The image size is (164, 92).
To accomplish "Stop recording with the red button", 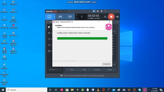I will point(111,17).
